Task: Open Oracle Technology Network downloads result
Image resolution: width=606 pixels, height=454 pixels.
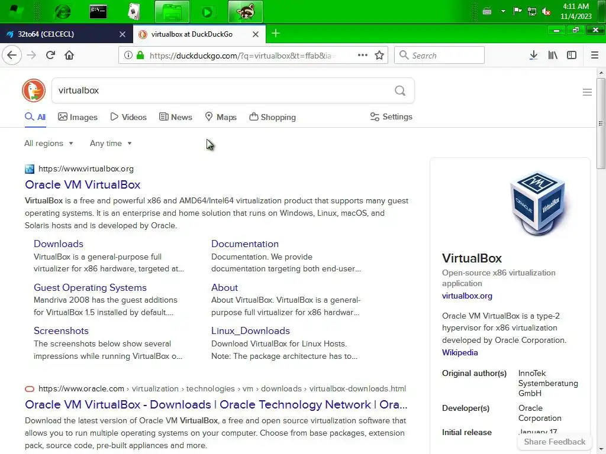Action: [x=216, y=404]
